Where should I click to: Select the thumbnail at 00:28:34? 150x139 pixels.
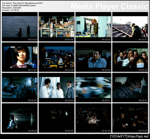(x=130, y=57)
